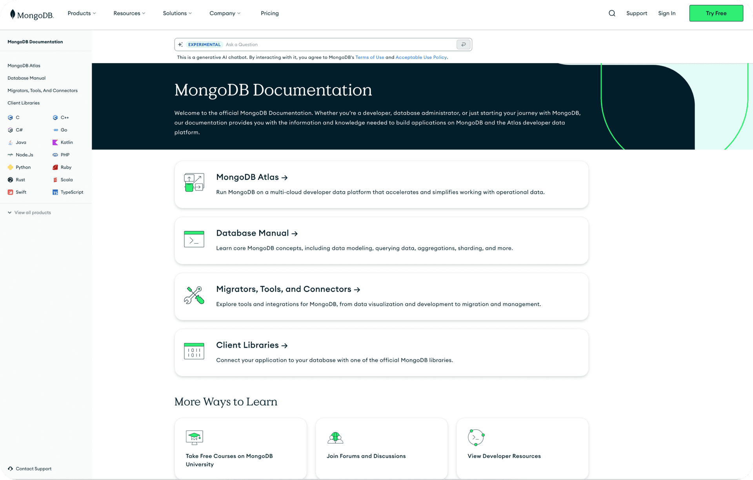The image size is (753, 480).
Task: Click the C++ language icon
Action: tap(55, 117)
